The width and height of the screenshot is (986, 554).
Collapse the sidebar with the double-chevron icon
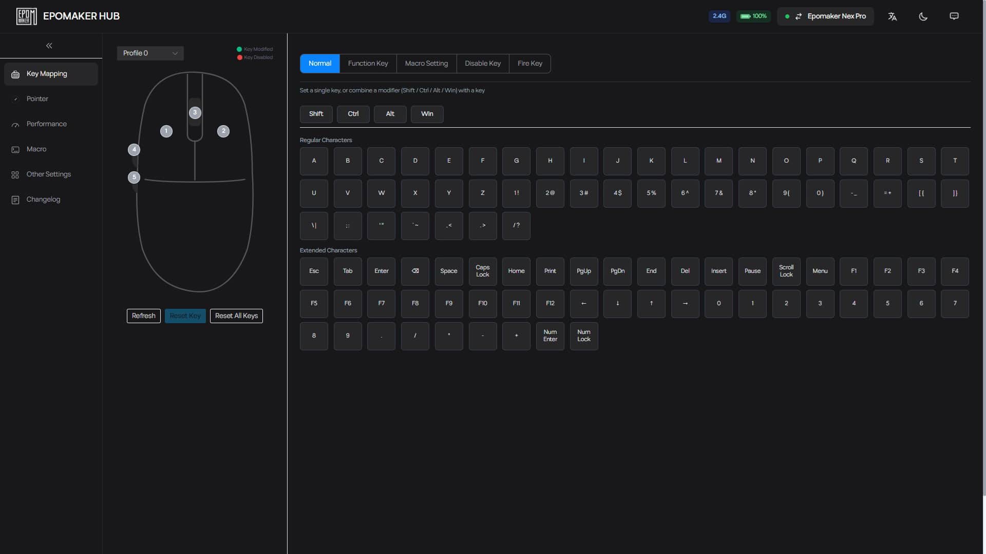[x=49, y=46]
